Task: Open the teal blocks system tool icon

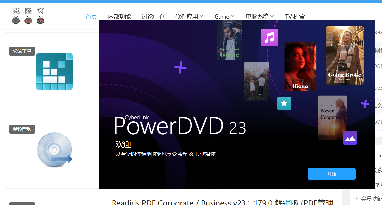Action: click(54, 71)
